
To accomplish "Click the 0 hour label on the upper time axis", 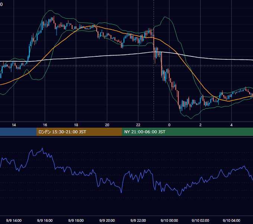I will pos(169,125).
